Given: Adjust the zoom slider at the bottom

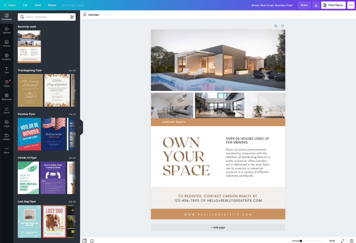Looking at the screenshot, I should click(300, 240).
